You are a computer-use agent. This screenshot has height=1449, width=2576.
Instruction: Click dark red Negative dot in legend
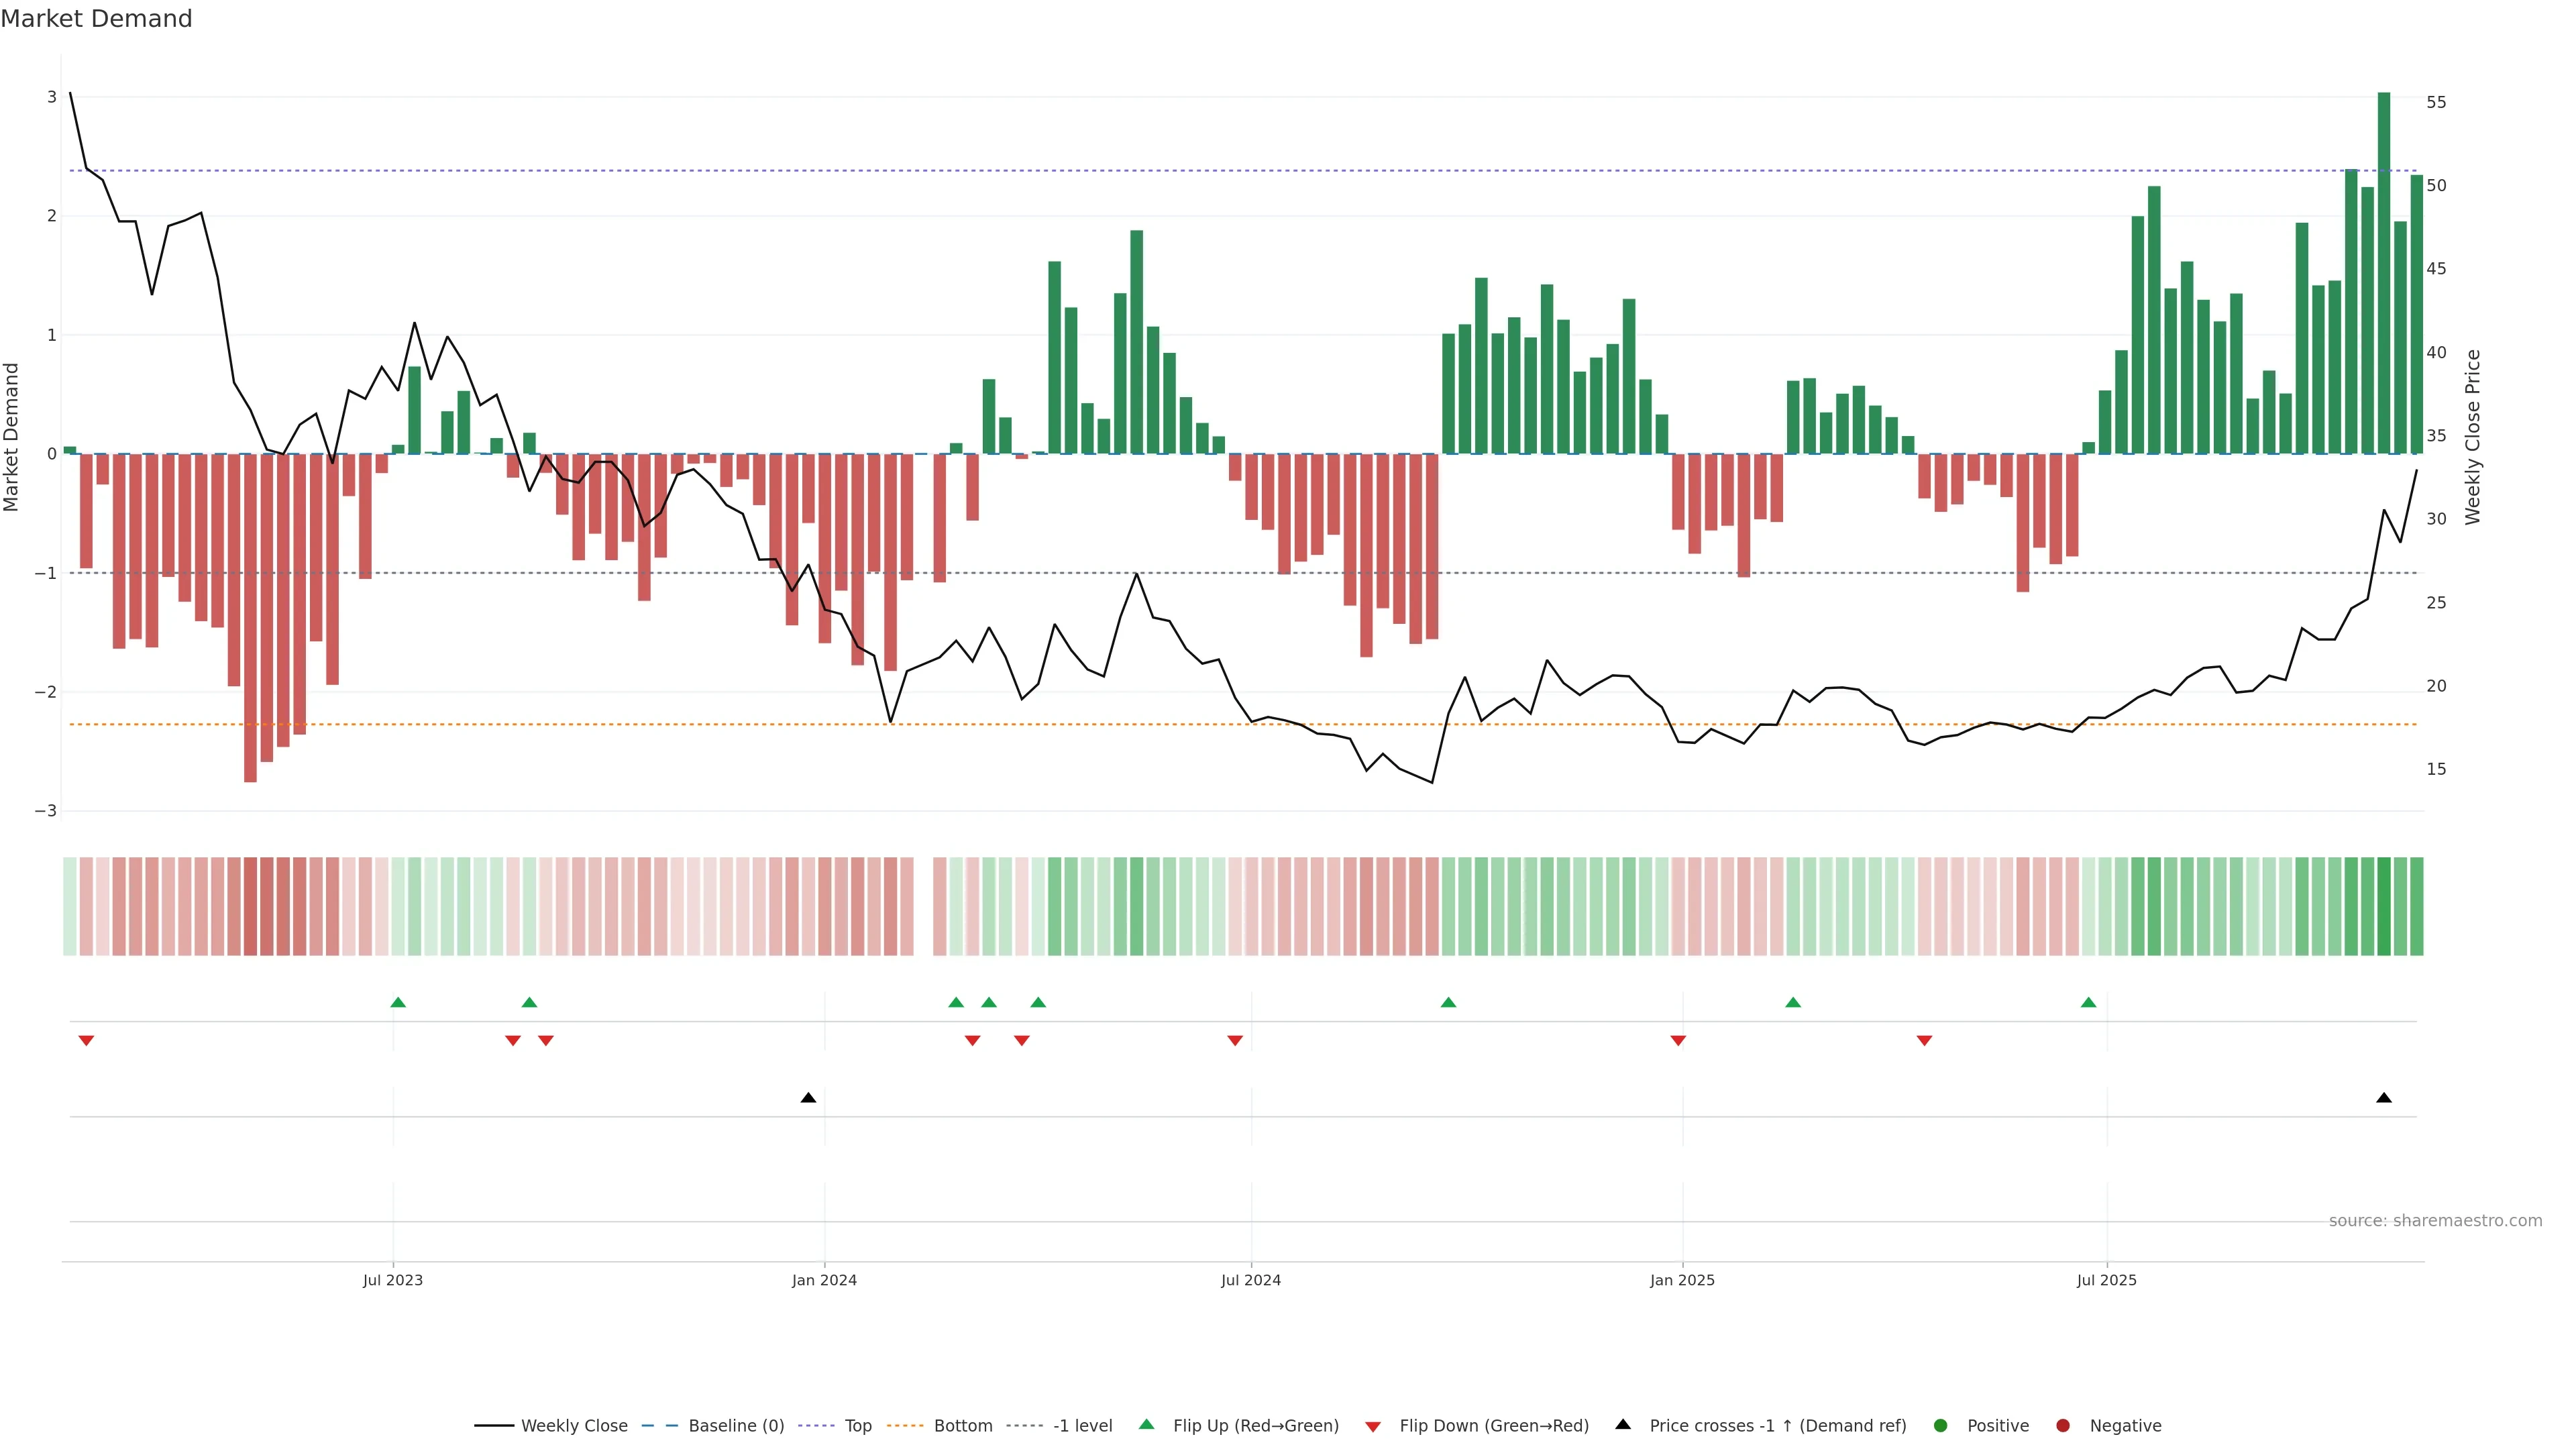click(2063, 1426)
